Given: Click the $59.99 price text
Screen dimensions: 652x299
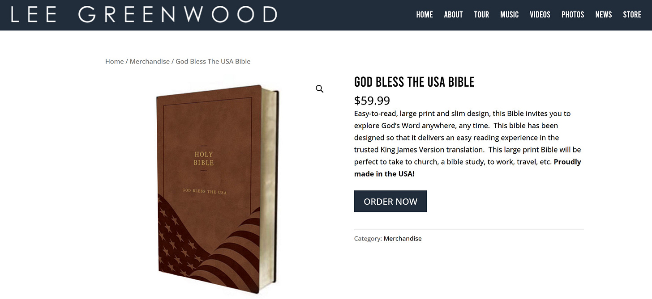Looking at the screenshot, I should tap(372, 100).
